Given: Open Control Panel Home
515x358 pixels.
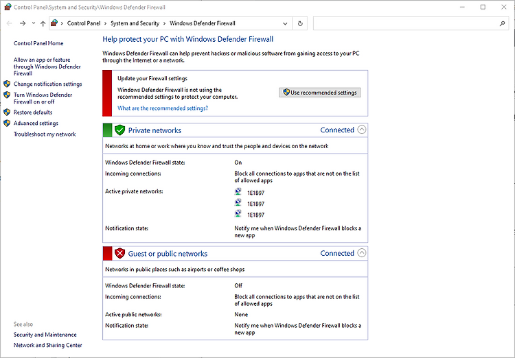Looking at the screenshot, I should (38, 43).
